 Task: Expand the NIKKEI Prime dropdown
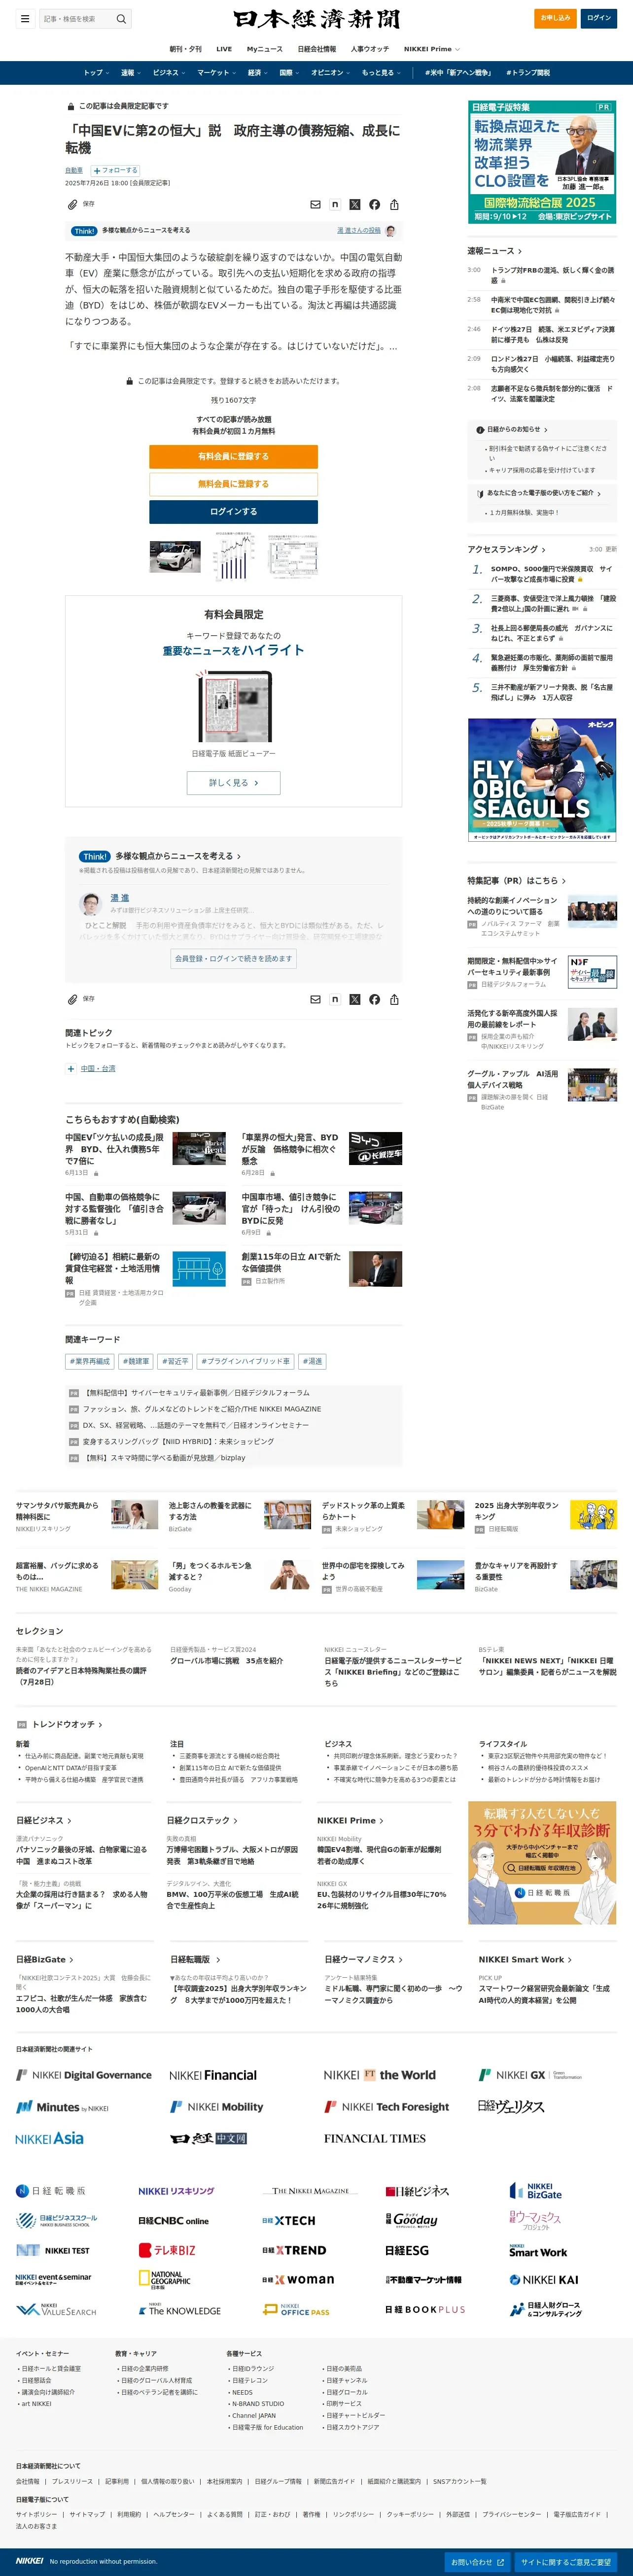point(432,49)
